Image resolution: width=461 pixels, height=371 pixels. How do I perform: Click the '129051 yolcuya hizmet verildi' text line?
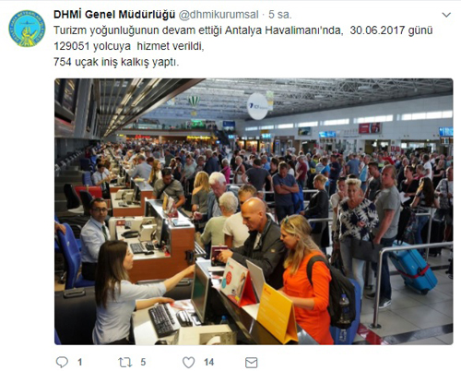129,46
